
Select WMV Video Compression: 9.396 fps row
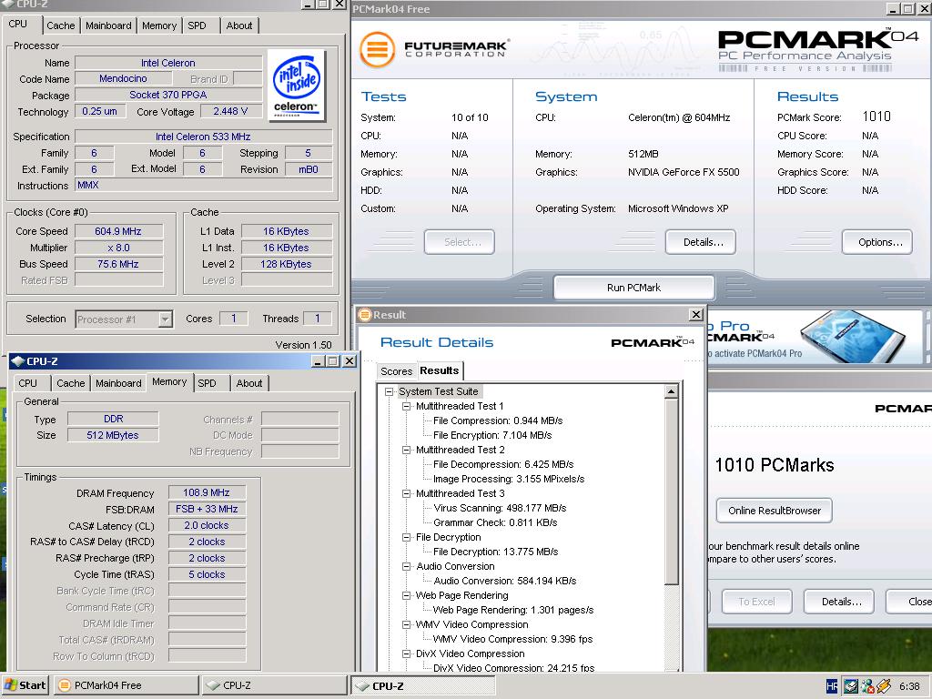[x=512, y=639]
